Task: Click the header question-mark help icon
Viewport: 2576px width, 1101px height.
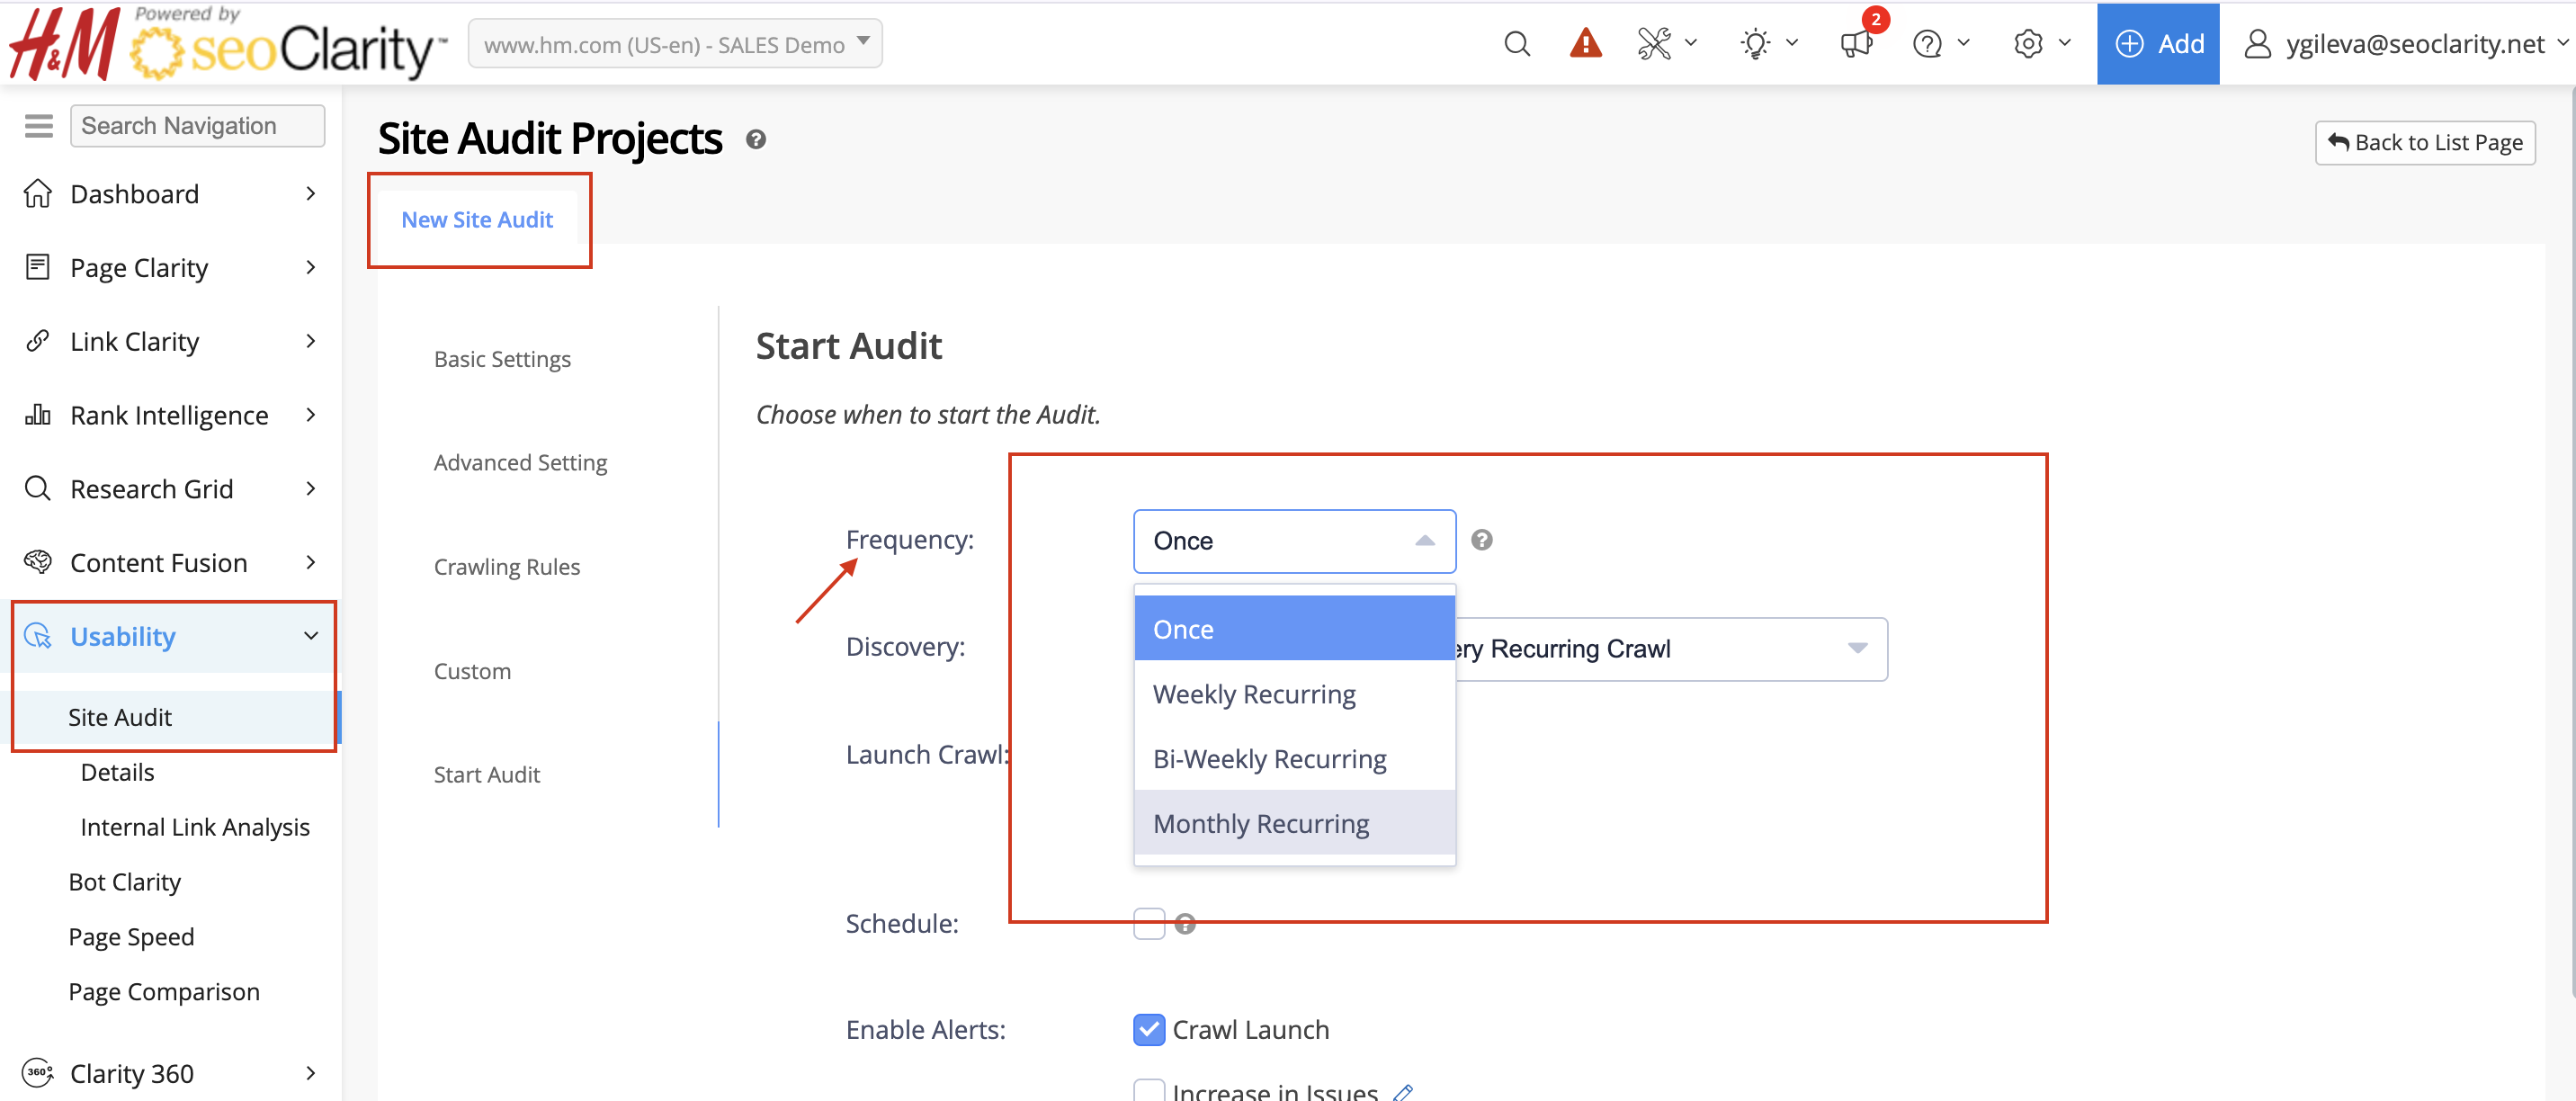Action: coord(1927,44)
